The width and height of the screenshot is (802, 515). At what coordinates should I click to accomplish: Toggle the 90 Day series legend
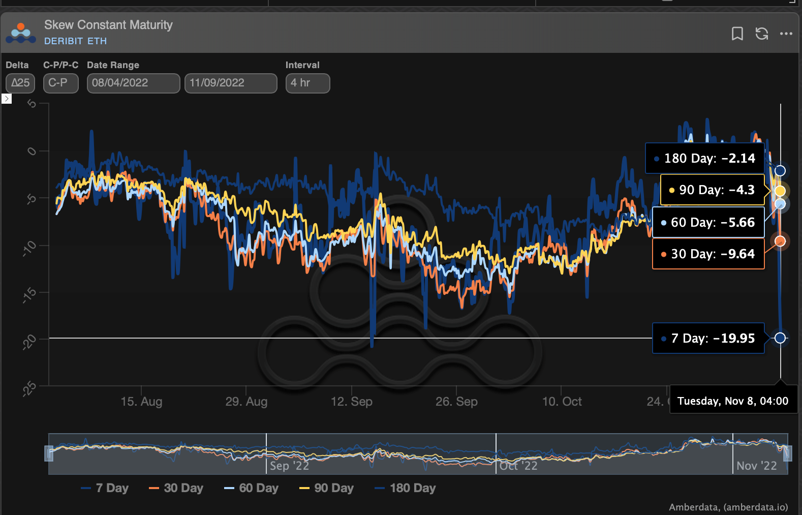click(x=326, y=488)
